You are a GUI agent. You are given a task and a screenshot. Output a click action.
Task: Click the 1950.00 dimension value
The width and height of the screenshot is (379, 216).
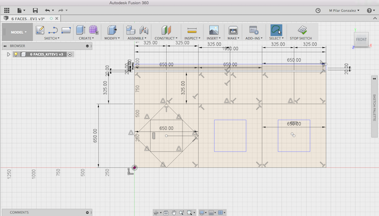coord(230,49)
